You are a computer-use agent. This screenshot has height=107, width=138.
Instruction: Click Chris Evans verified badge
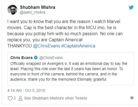(x=36, y=58)
